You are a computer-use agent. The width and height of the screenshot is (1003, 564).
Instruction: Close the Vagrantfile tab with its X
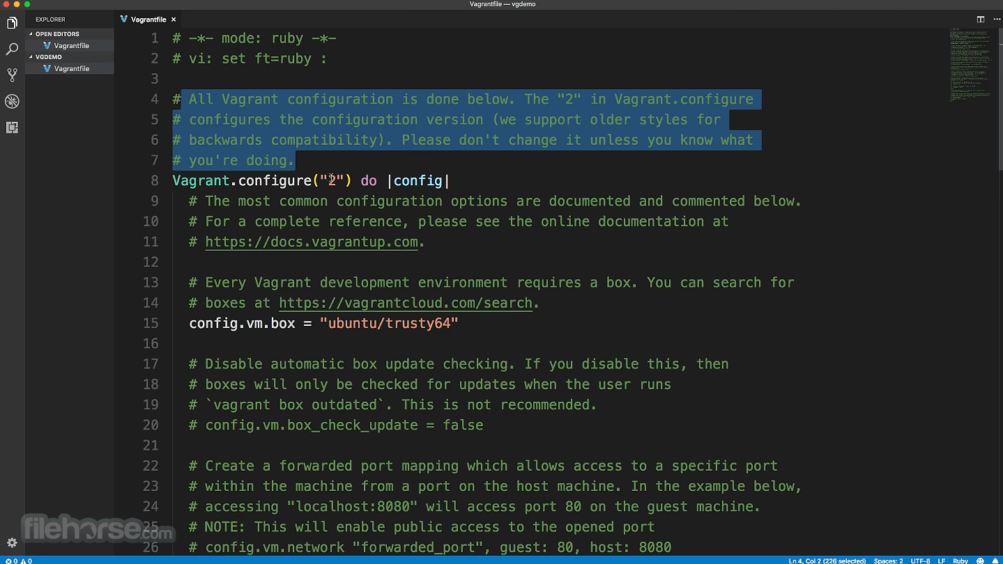point(174,19)
